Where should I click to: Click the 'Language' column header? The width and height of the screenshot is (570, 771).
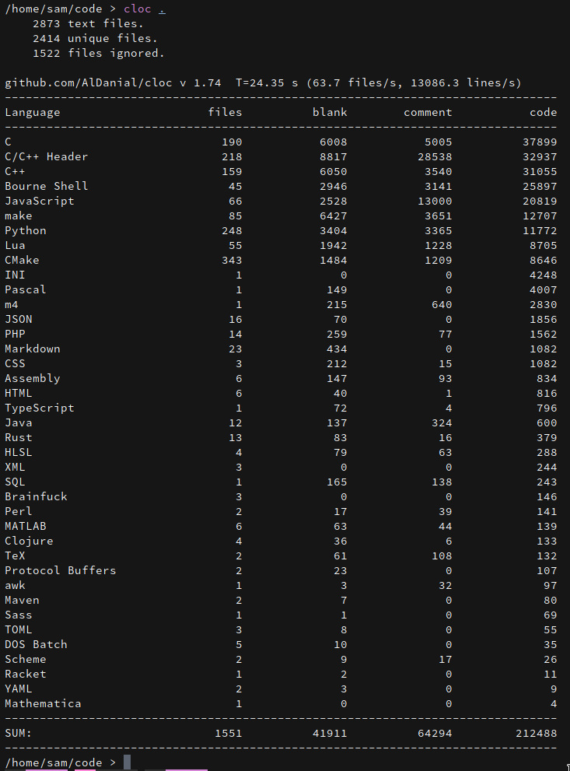coord(33,112)
